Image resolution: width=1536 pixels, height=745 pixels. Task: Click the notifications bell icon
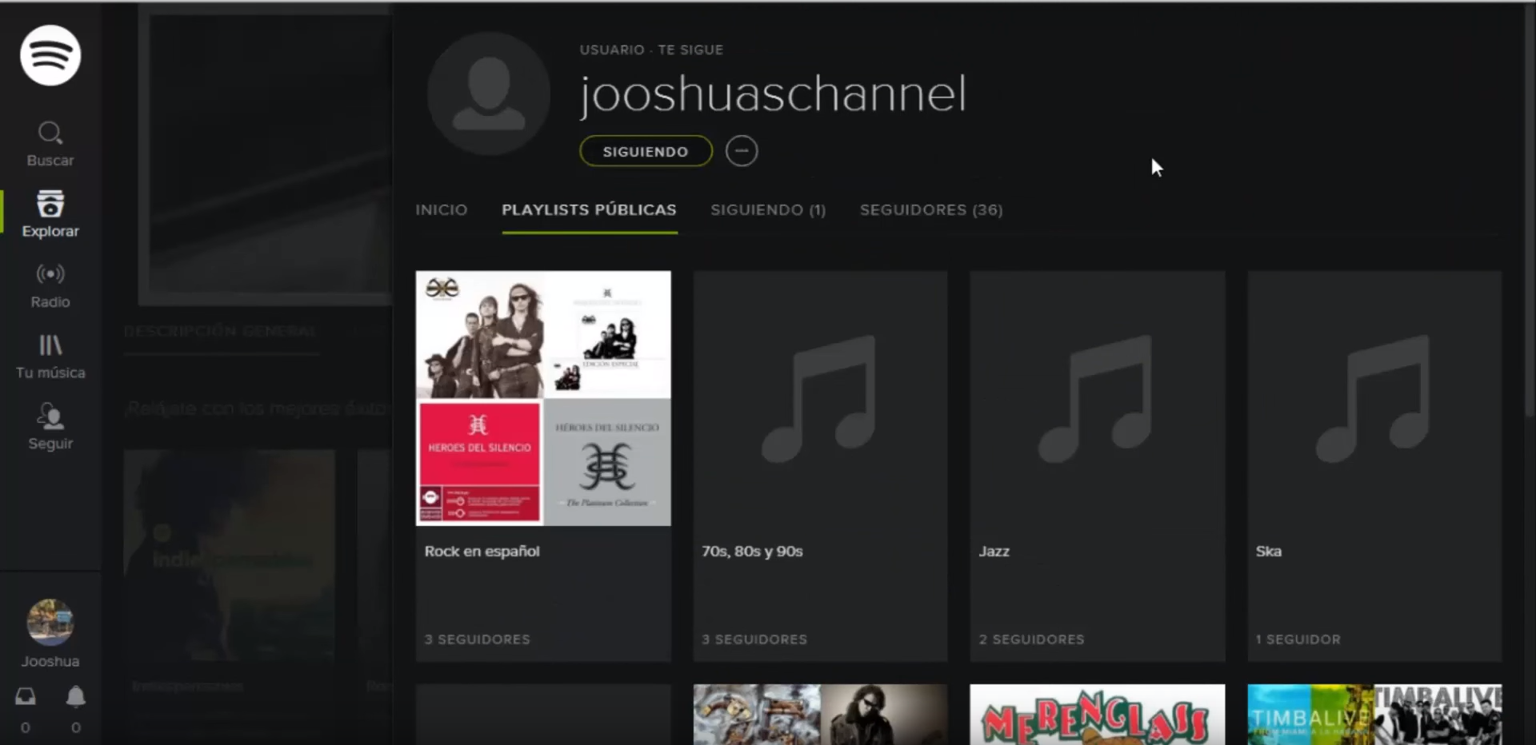[76, 697]
